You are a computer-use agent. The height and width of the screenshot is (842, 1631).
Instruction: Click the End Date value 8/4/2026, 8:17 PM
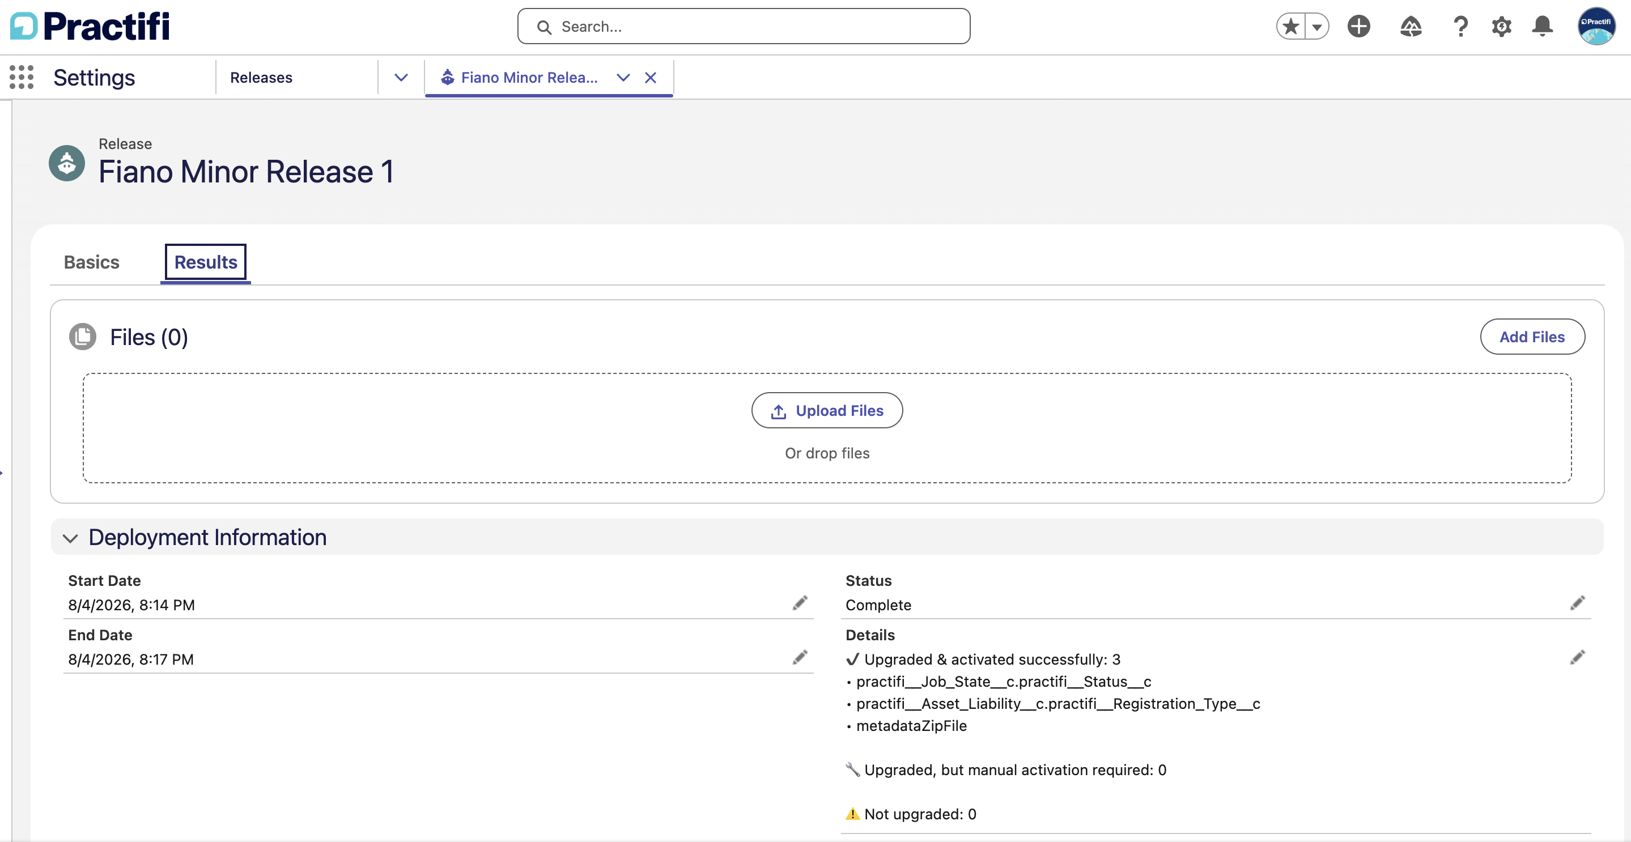pos(131,660)
